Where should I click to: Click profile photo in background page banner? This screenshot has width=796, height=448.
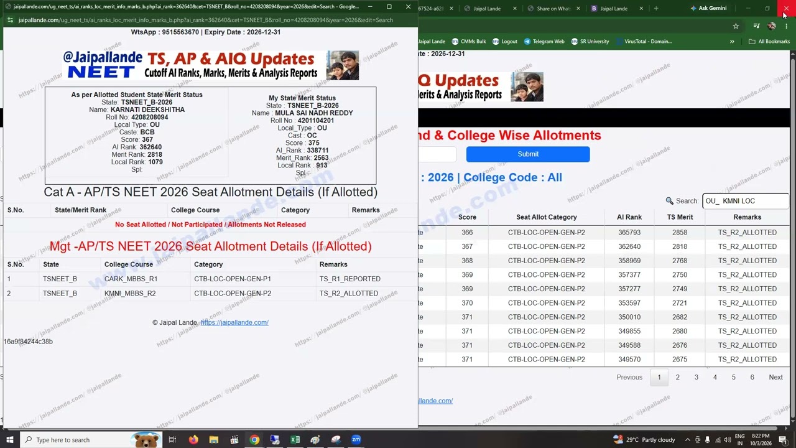tap(527, 86)
